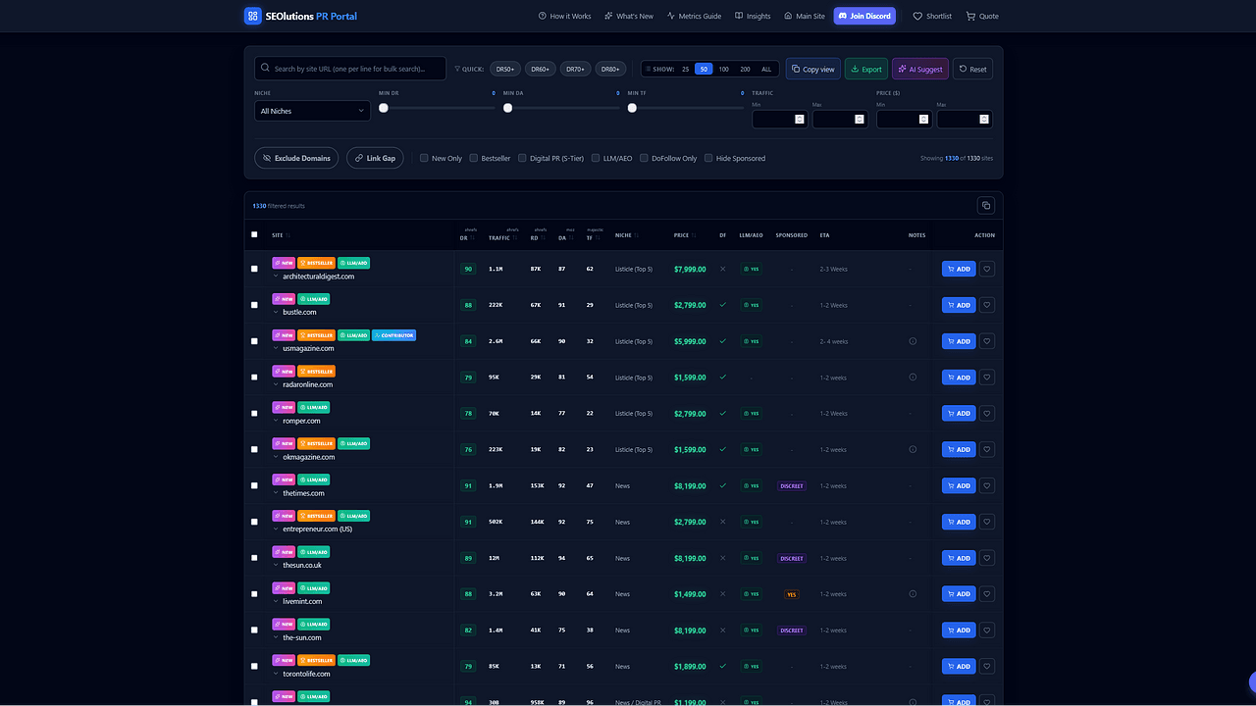Click the heart icon for bustle.com
1256x706 pixels.
pyautogui.click(x=987, y=305)
